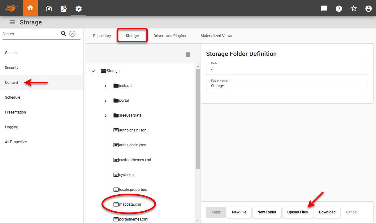Select Schedule in the left sidebar
Image resolution: width=376 pixels, height=223 pixels.
pyautogui.click(x=12, y=97)
